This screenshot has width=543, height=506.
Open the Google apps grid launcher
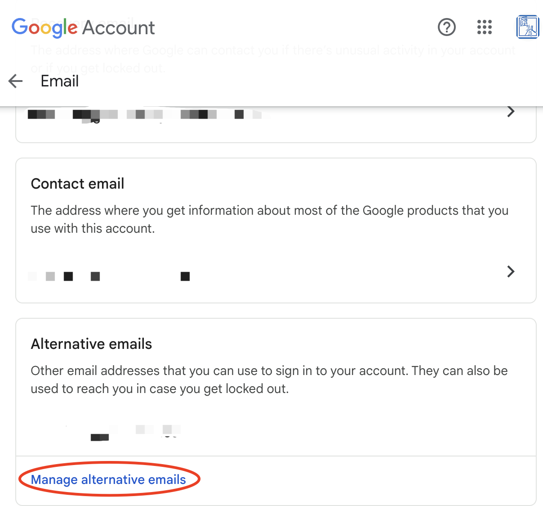[x=484, y=27]
